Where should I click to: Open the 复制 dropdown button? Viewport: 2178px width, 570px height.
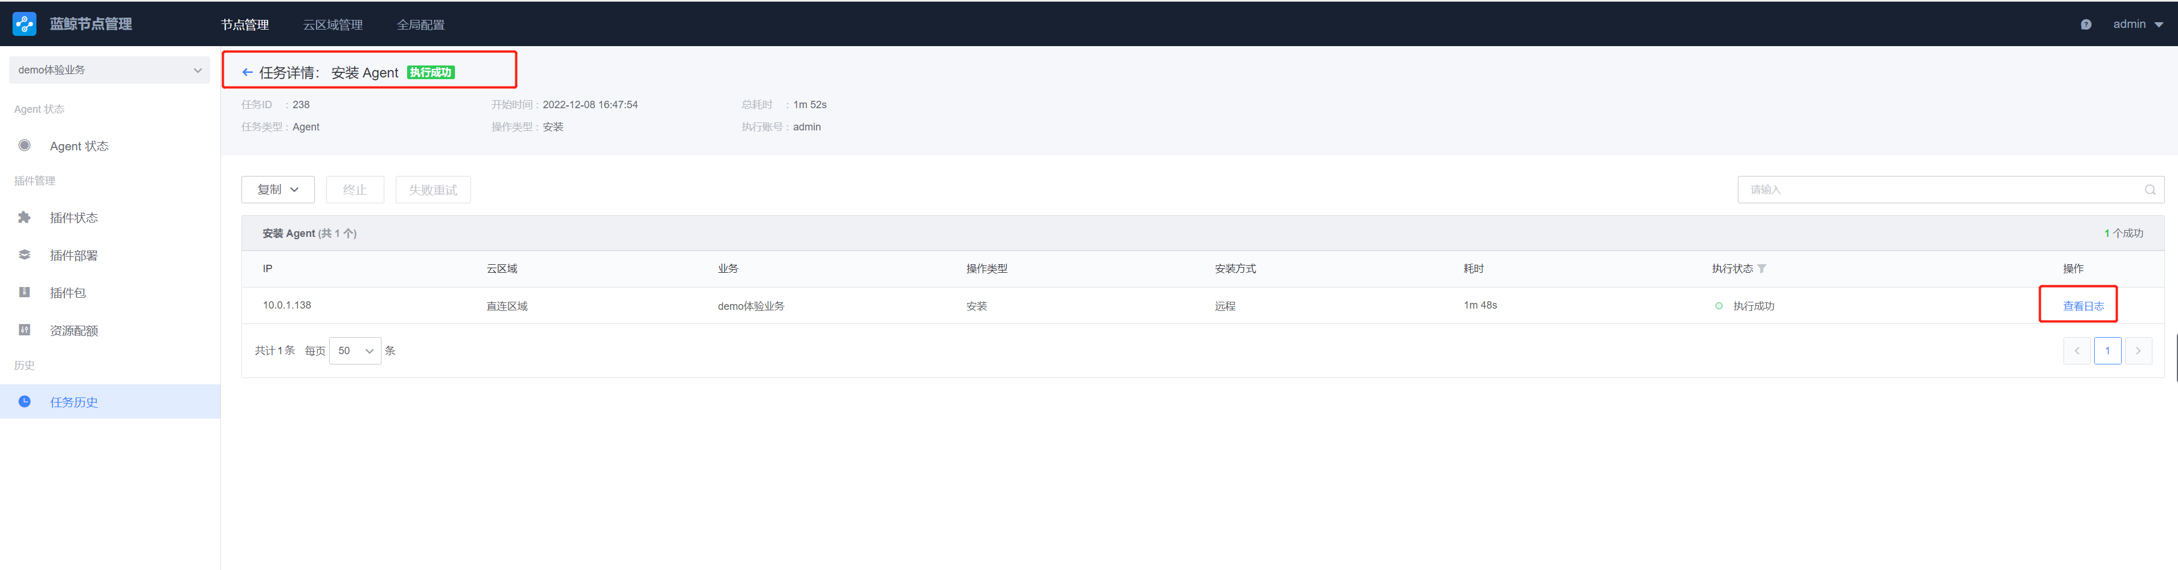point(277,190)
